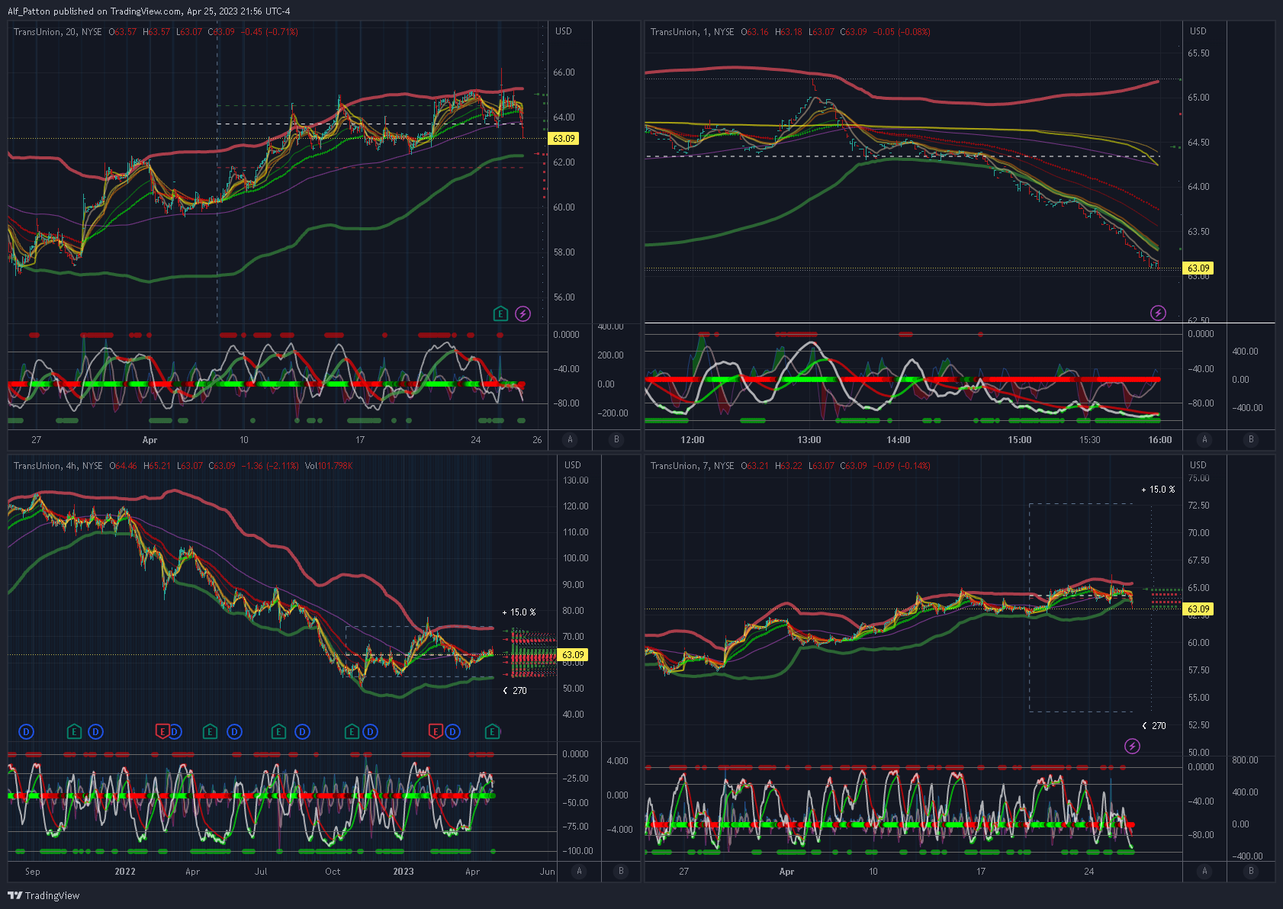
Task: Click the '+ 15.0 %' label on 4h chart
Action: point(519,612)
